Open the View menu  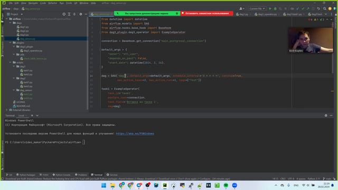[x=23, y=3]
